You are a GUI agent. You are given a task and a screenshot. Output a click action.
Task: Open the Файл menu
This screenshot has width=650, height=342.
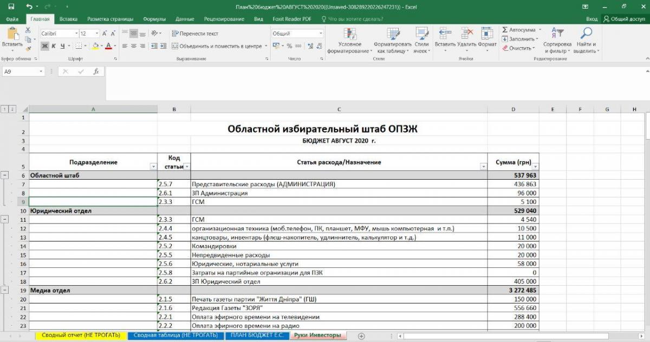tap(12, 19)
